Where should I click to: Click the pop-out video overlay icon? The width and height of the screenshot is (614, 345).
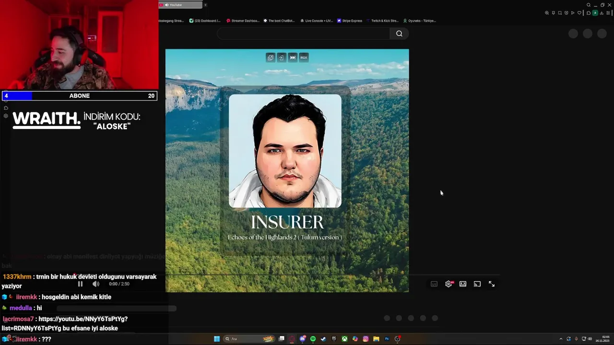[x=271, y=57]
